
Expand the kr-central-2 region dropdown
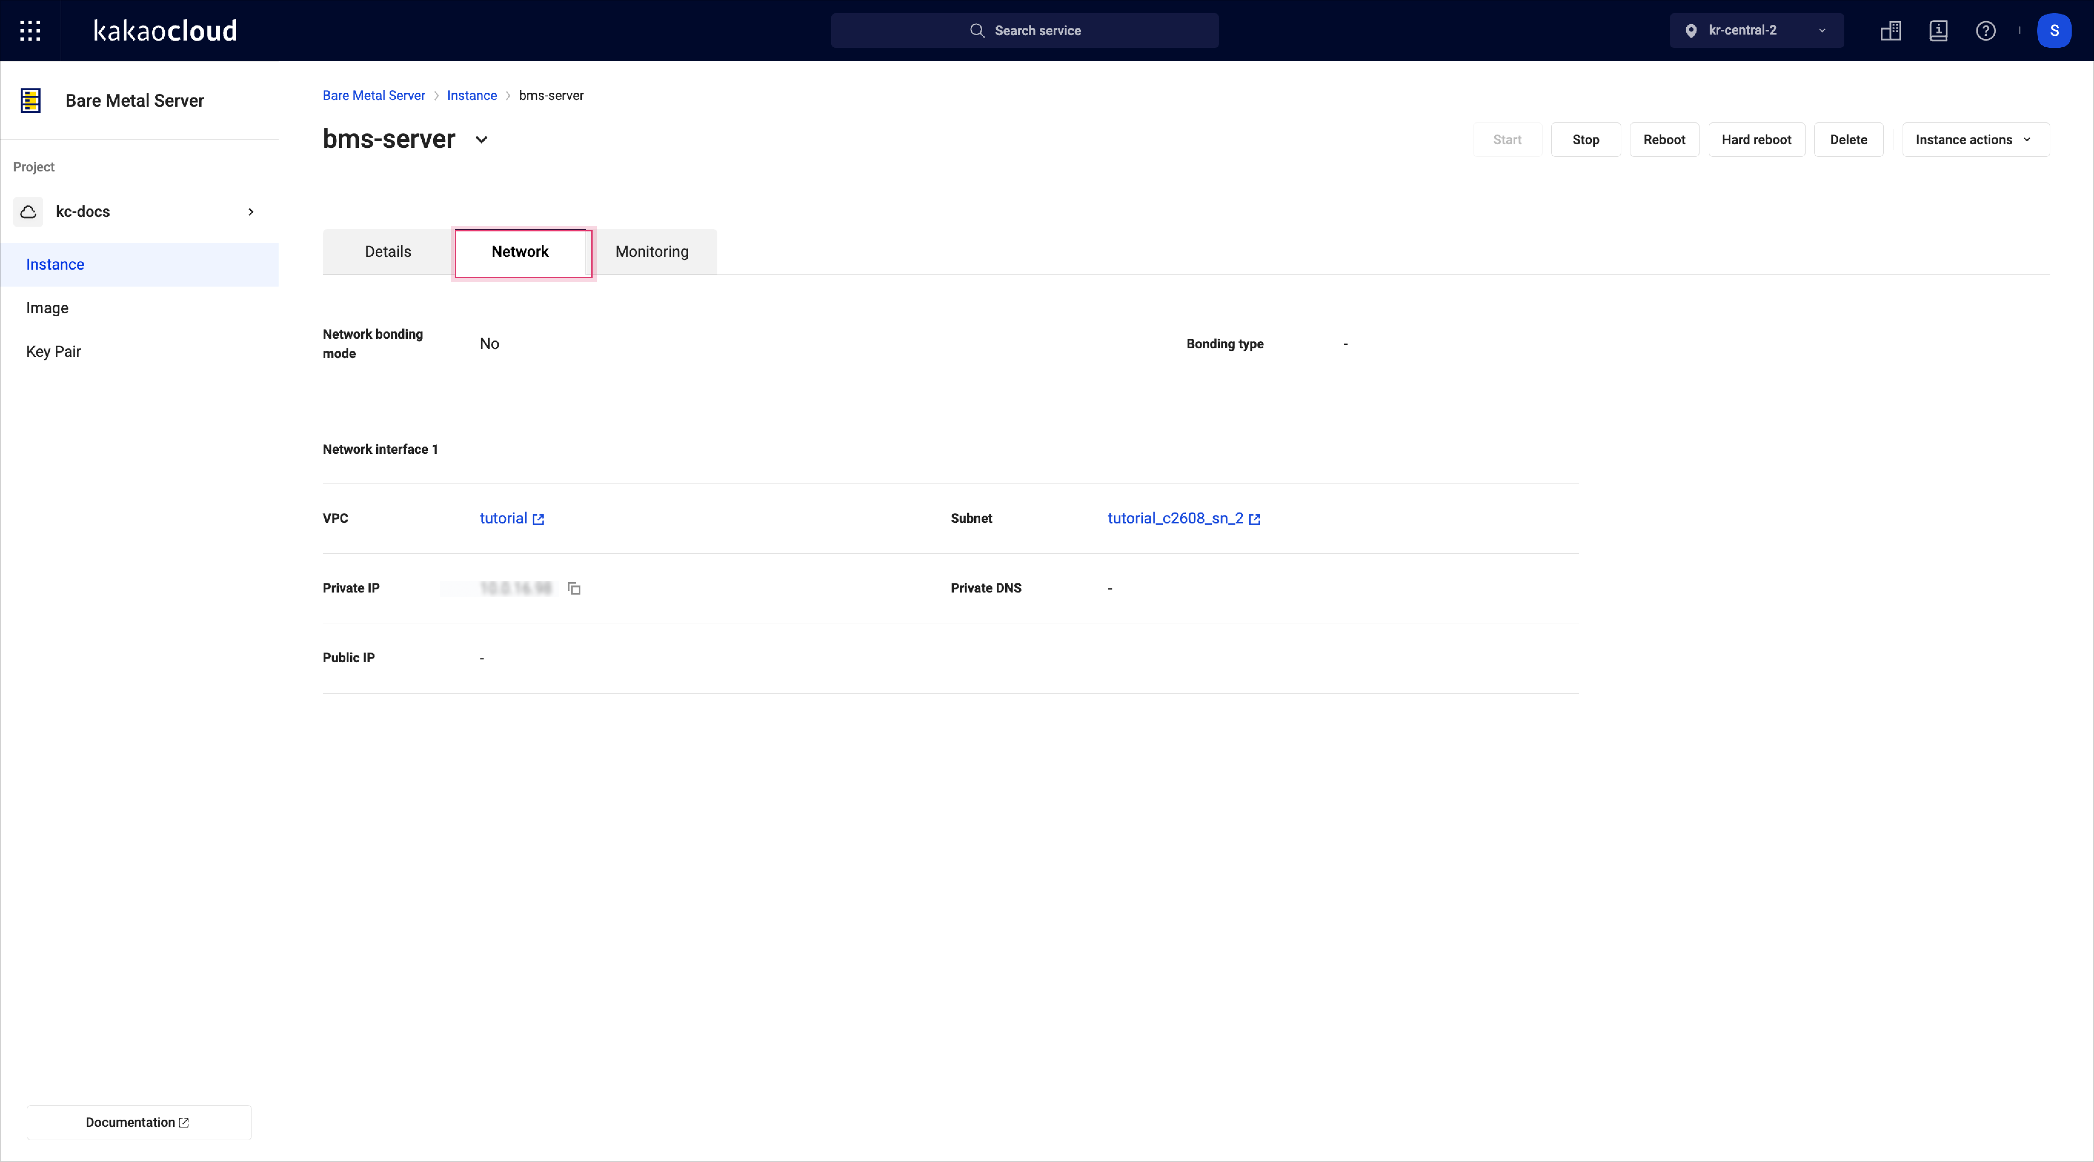1757,31
